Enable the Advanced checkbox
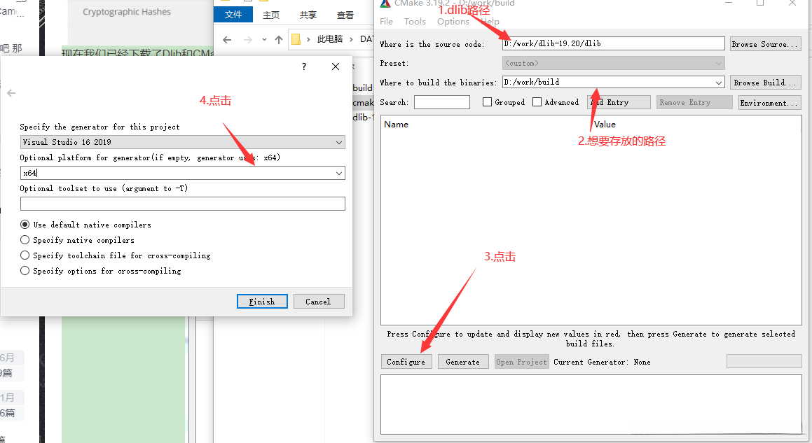The image size is (812, 443). click(x=537, y=102)
